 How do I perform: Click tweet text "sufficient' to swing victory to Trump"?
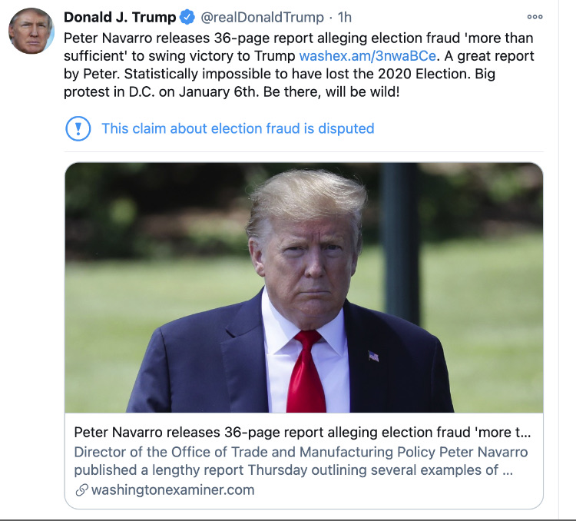click(175, 56)
